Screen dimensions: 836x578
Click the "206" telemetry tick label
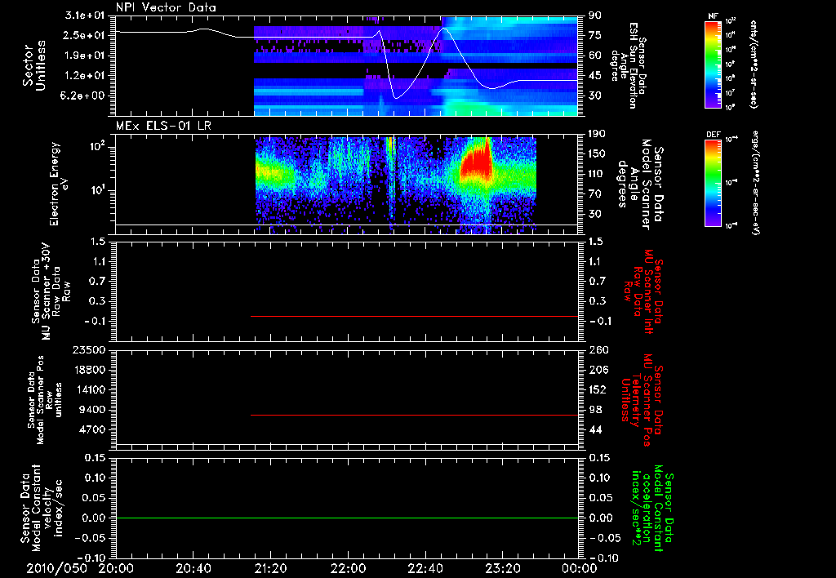597,370
